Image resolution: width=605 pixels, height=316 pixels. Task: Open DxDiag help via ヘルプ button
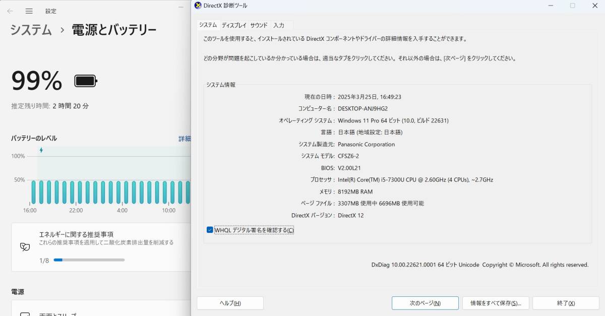coord(230,303)
